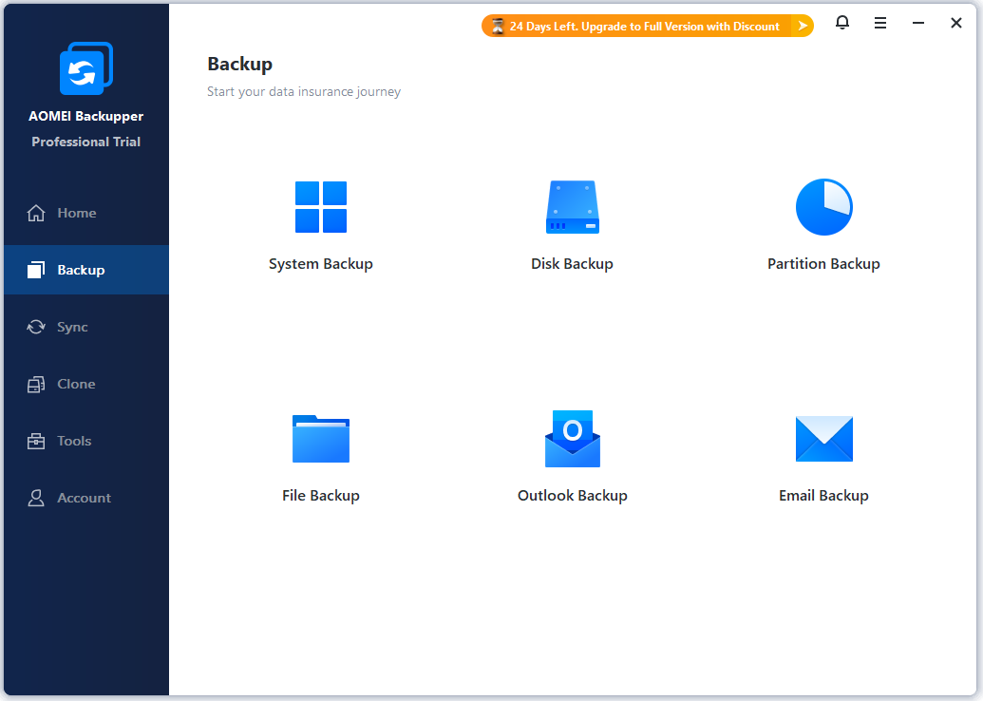Click the arrow on the upgrade banner
This screenshot has height=701, width=983.
(802, 27)
